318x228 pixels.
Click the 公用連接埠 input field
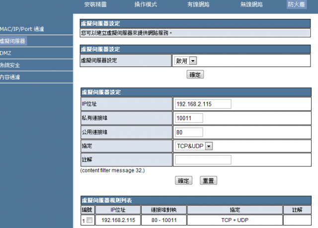coord(189,132)
